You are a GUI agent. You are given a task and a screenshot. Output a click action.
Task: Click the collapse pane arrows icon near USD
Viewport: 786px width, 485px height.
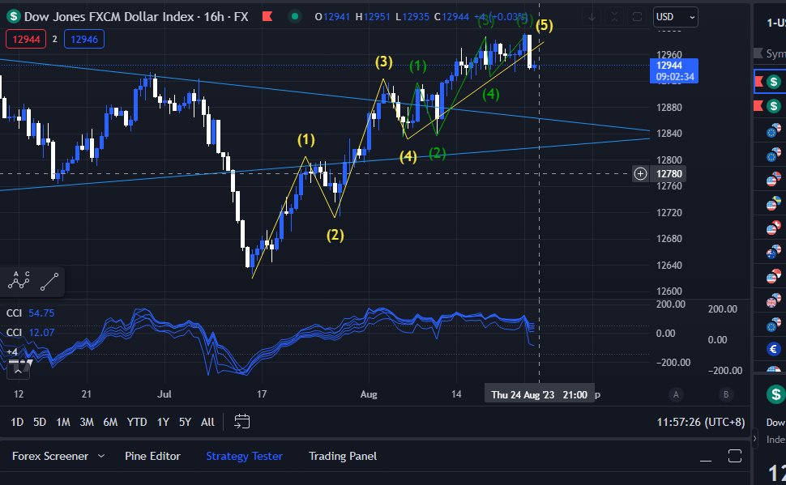(614, 17)
